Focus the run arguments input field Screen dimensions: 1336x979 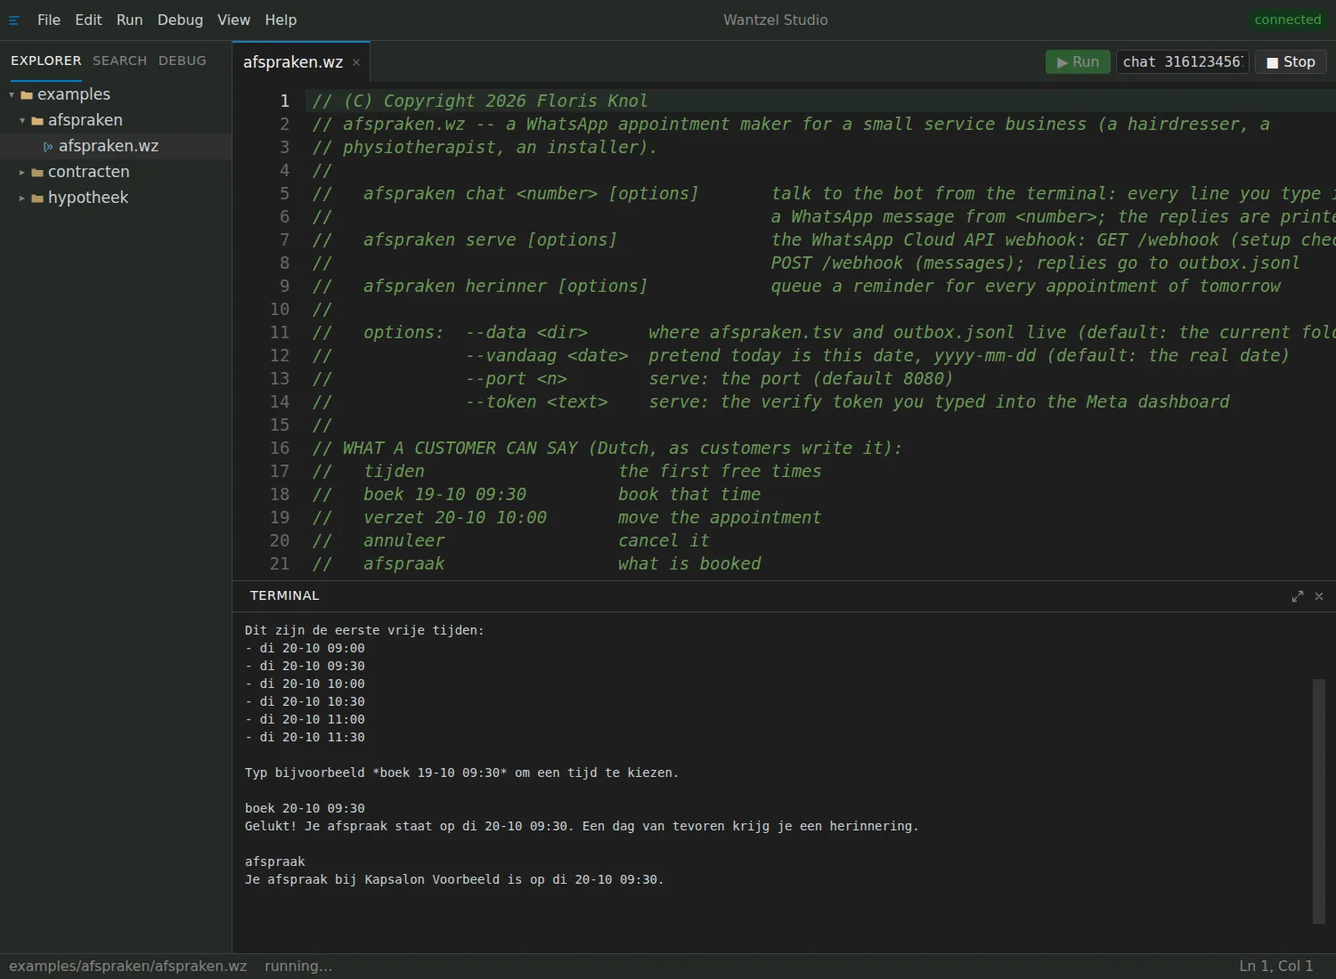1183,62
